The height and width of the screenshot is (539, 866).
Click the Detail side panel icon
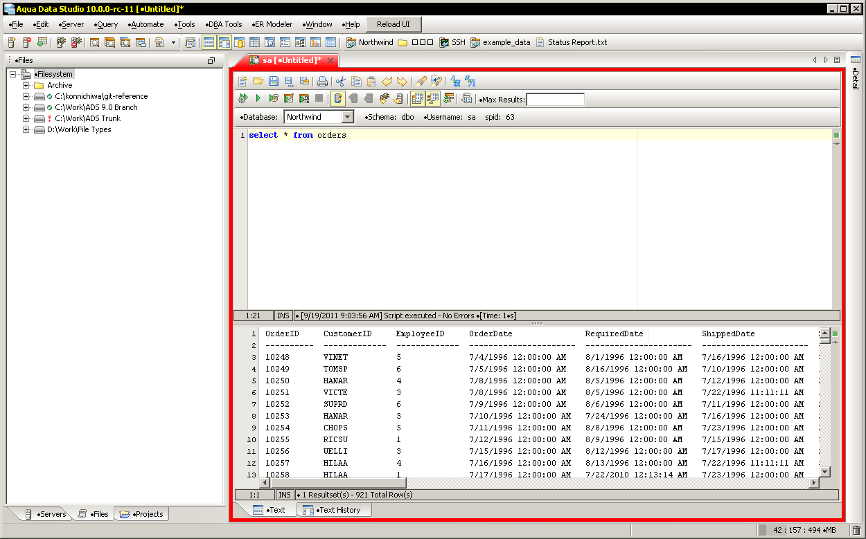point(856,60)
